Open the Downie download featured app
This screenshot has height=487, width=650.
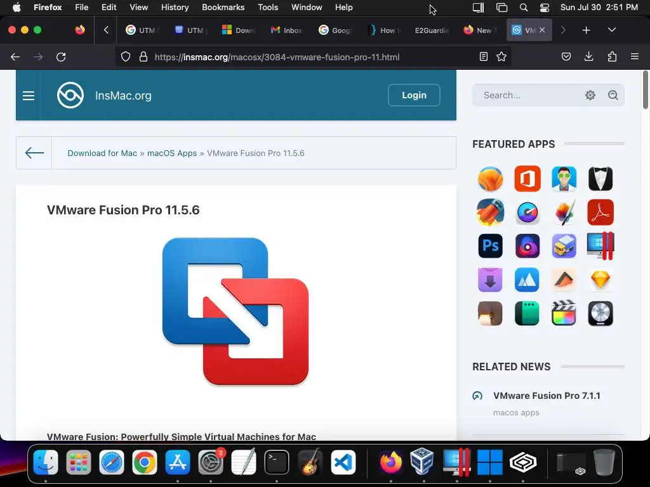(x=490, y=280)
